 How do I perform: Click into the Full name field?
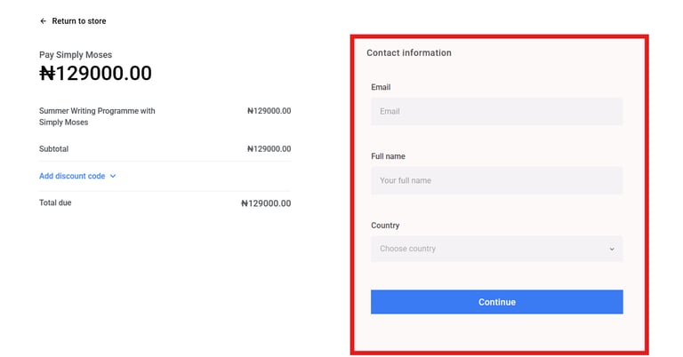(x=496, y=180)
